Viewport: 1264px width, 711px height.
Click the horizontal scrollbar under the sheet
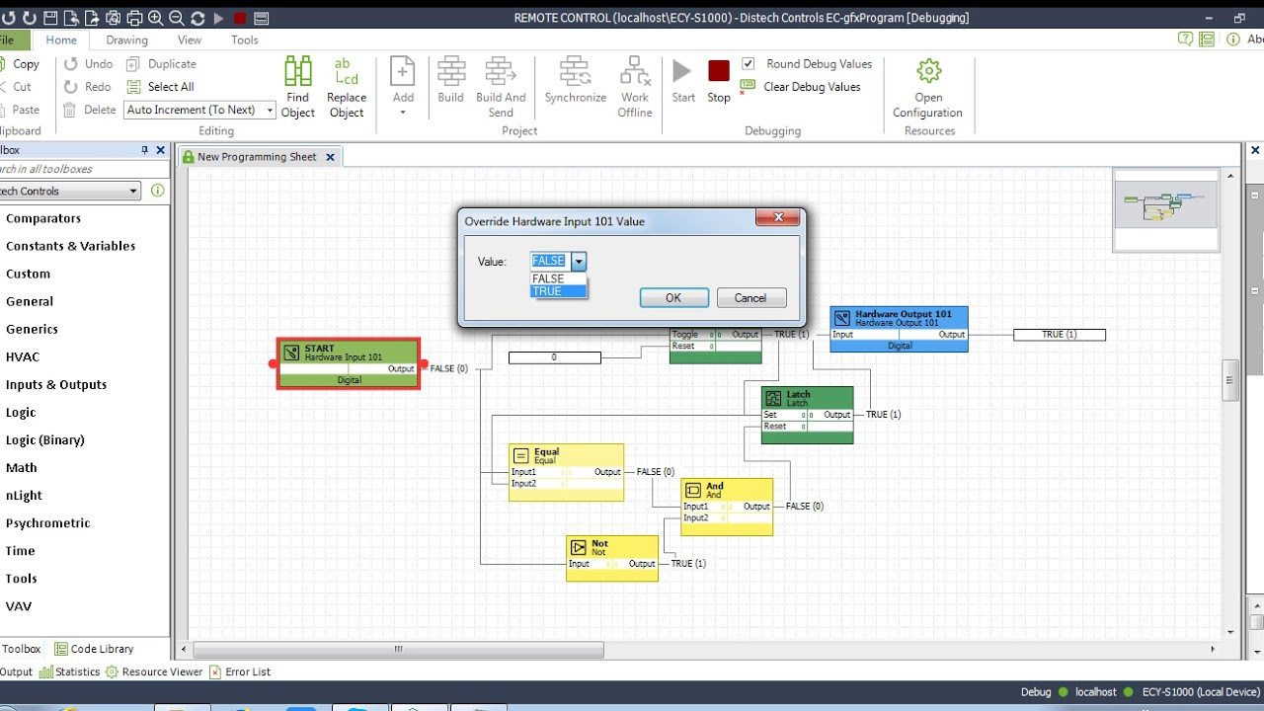(x=399, y=649)
